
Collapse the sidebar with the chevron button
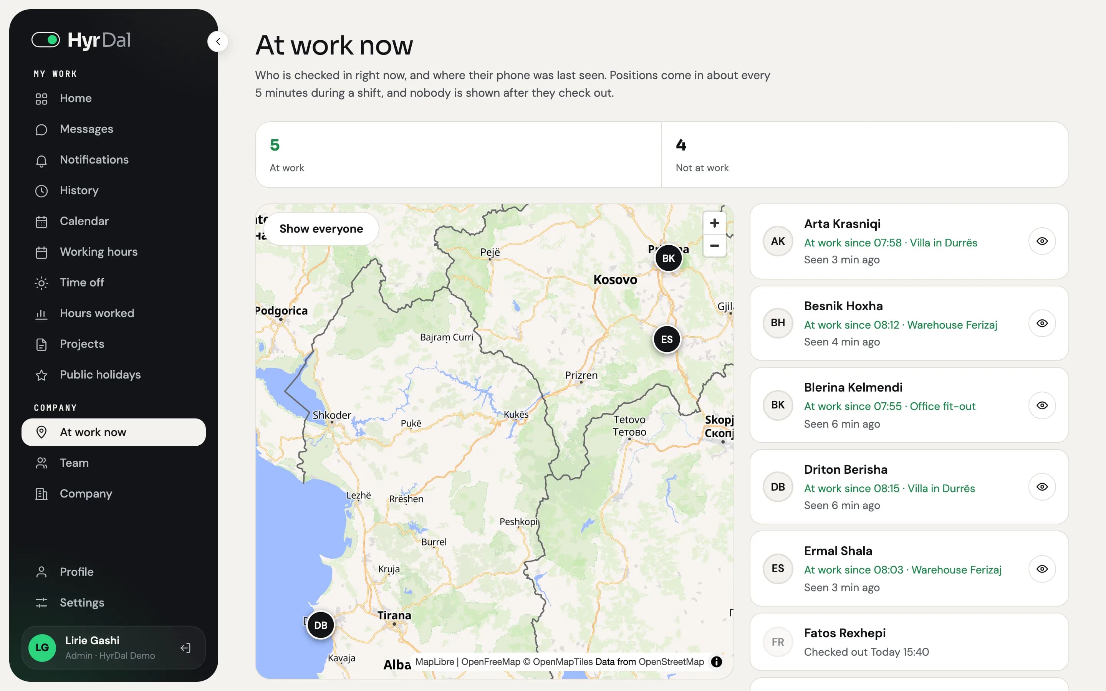(x=218, y=41)
